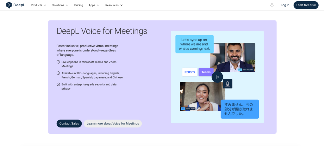Expand the Solutions dropdown menu
Screen dimensions: 324x146
(60, 5)
